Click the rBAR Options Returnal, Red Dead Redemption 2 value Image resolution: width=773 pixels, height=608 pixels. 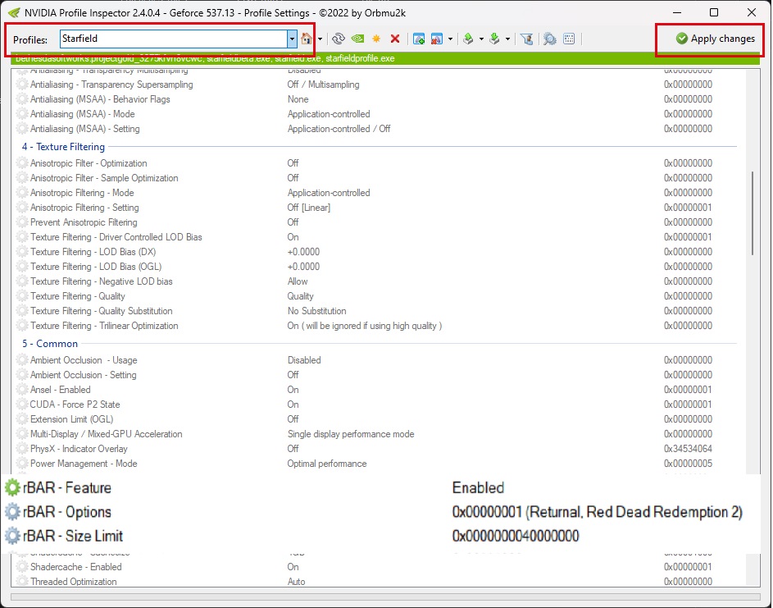[x=597, y=512]
